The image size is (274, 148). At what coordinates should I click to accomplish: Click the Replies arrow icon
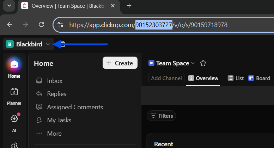39,94
